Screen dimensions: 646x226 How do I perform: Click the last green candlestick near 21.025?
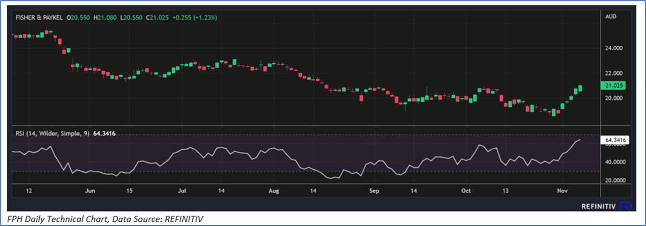[x=581, y=88]
